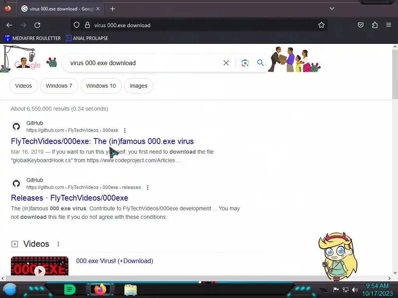This screenshot has width=398, height=298.
Task: Select the Windows 10 filter chip
Action: coord(101,86)
